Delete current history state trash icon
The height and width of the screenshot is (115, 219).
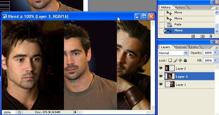[211, 36]
